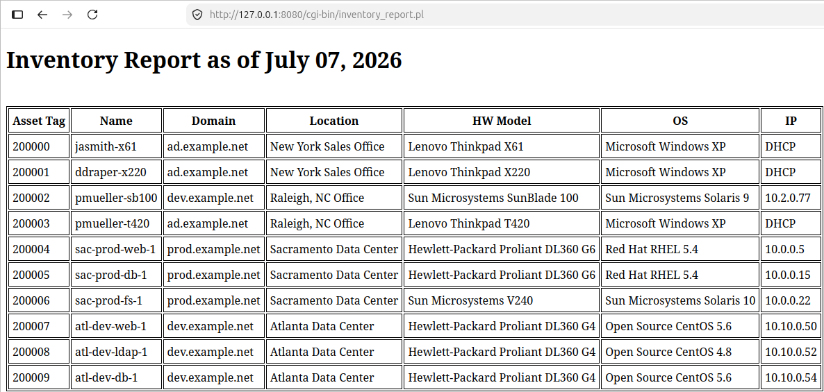Click the atl-dev-ldap-1 name cell
824x392 pixels.
click(x=116, y=352)
